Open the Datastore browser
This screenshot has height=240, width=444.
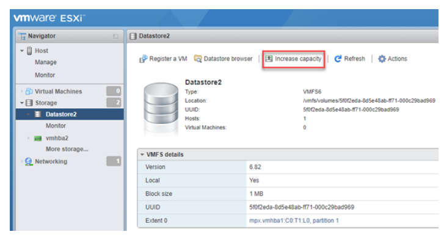(223, 59)
